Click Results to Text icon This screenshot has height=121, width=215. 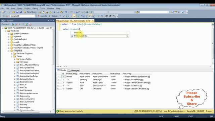tap(87, 16)
